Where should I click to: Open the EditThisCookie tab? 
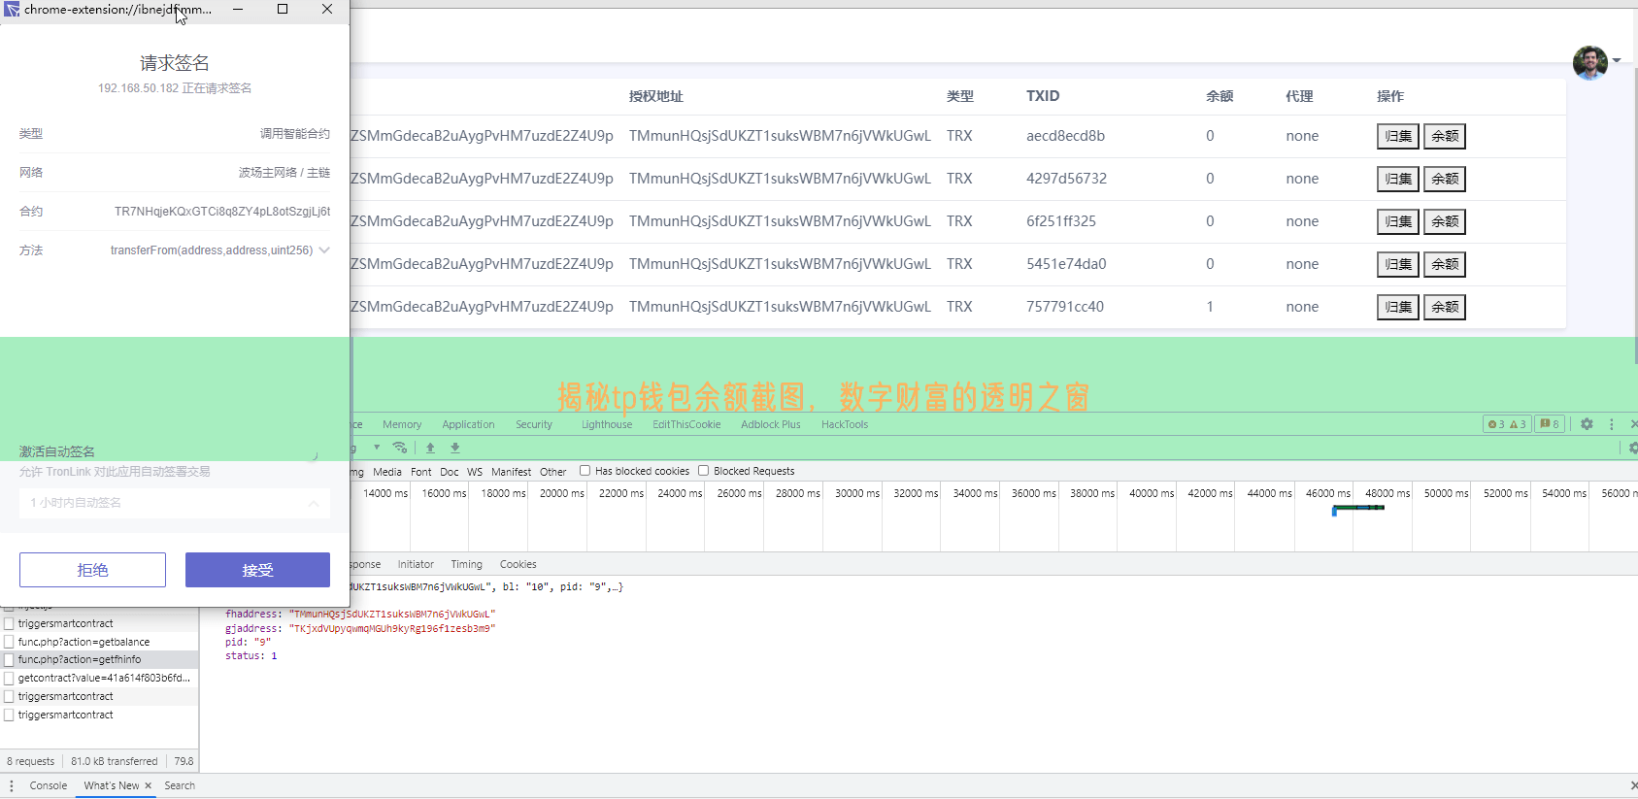686,424
